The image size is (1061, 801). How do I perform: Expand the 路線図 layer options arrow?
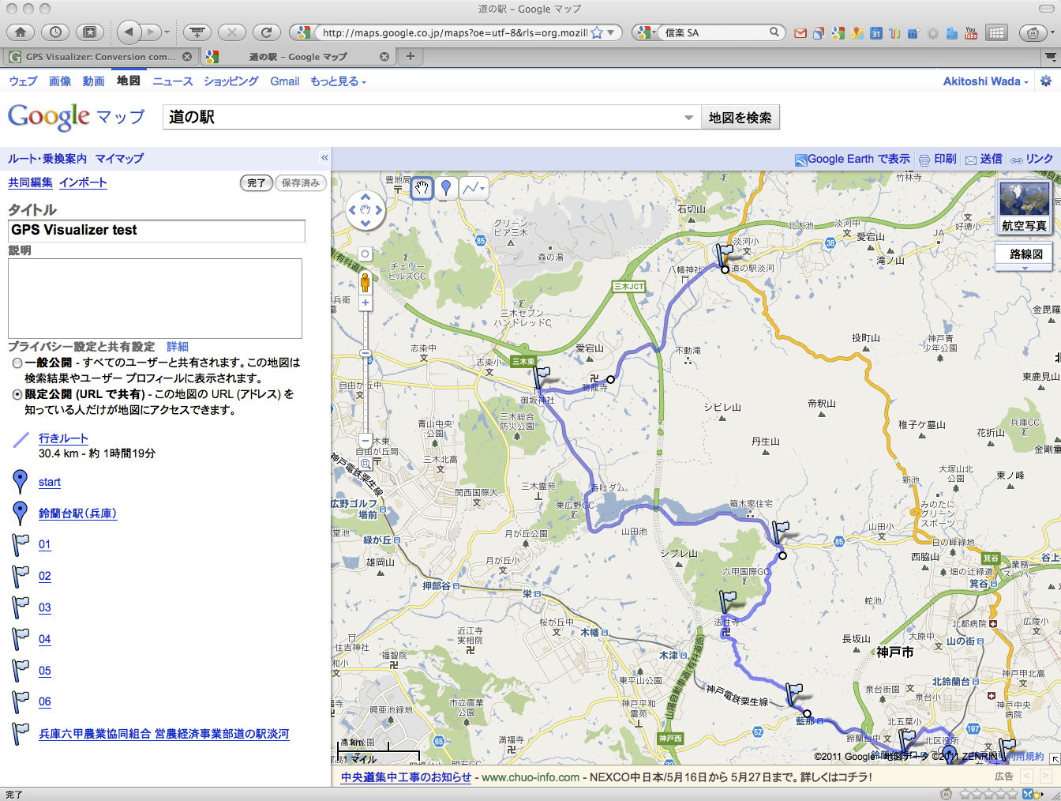point(1025,269)
